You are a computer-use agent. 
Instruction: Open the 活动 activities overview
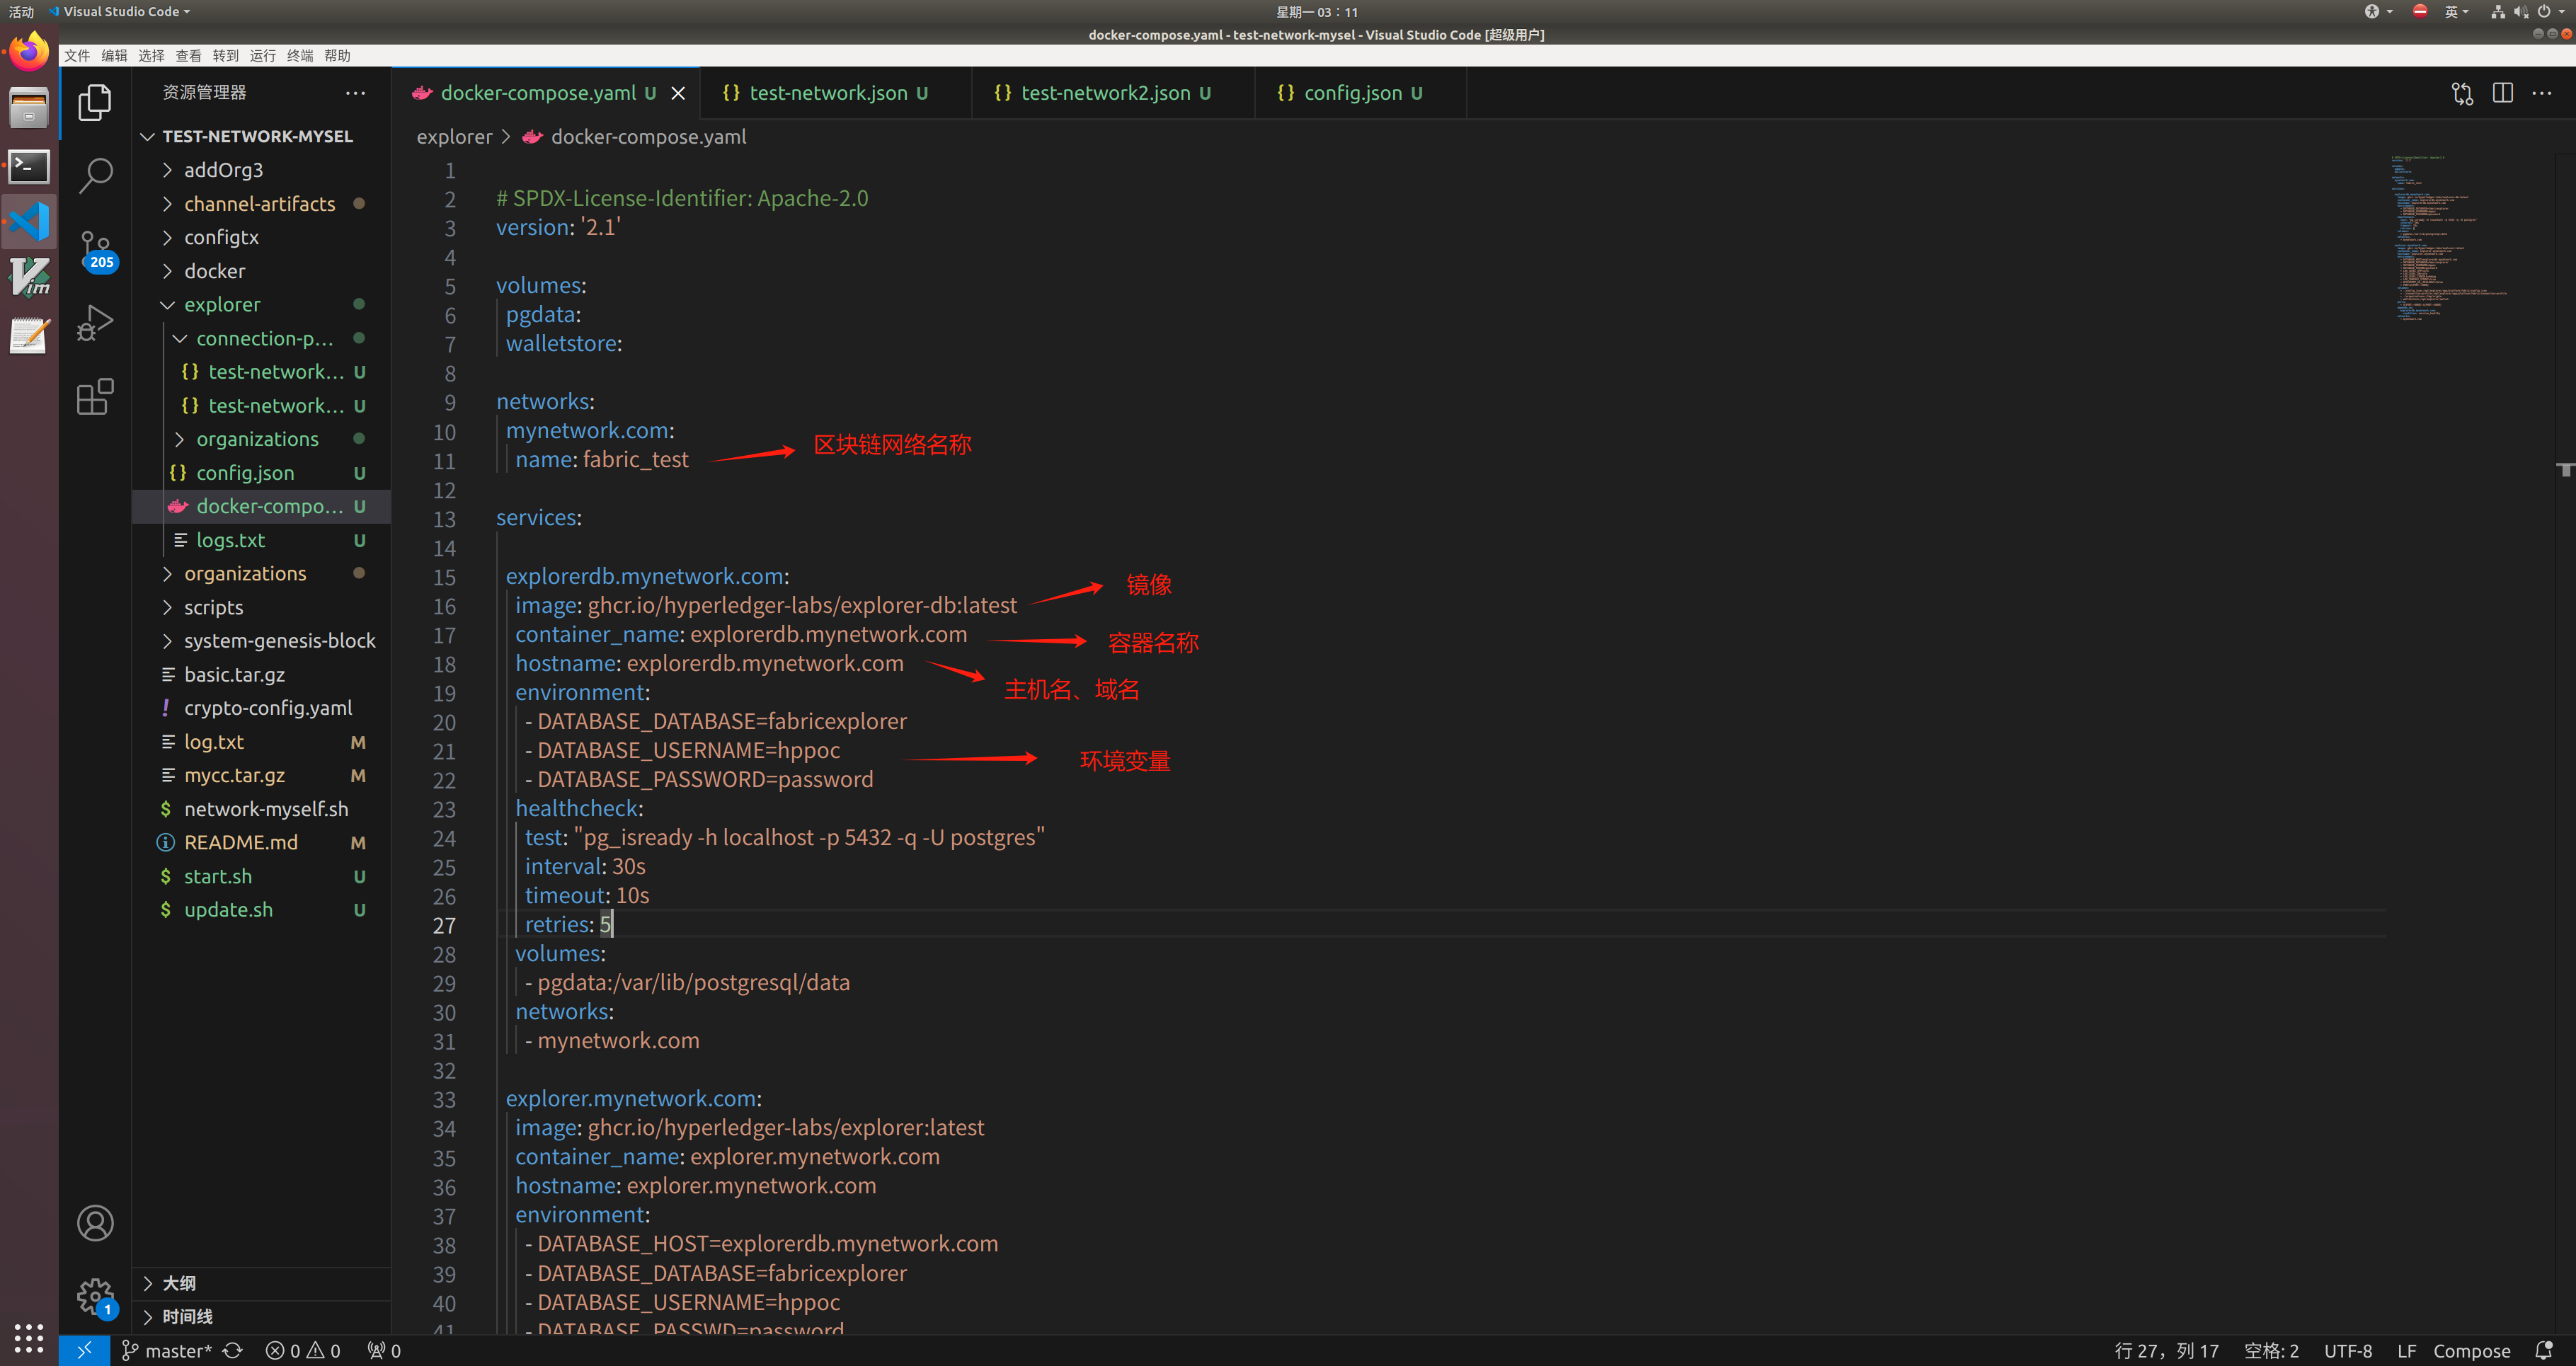click(x=21, y=11)
